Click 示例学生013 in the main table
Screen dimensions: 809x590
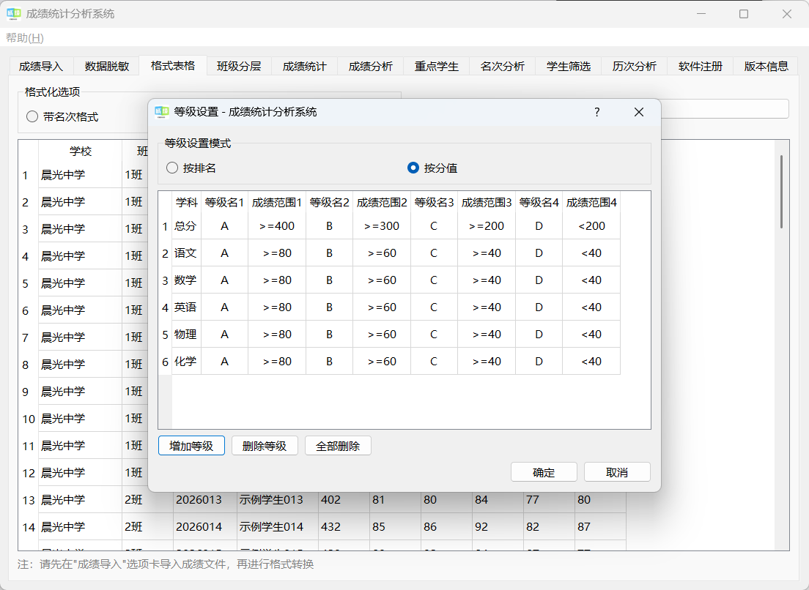click(278, 499)
